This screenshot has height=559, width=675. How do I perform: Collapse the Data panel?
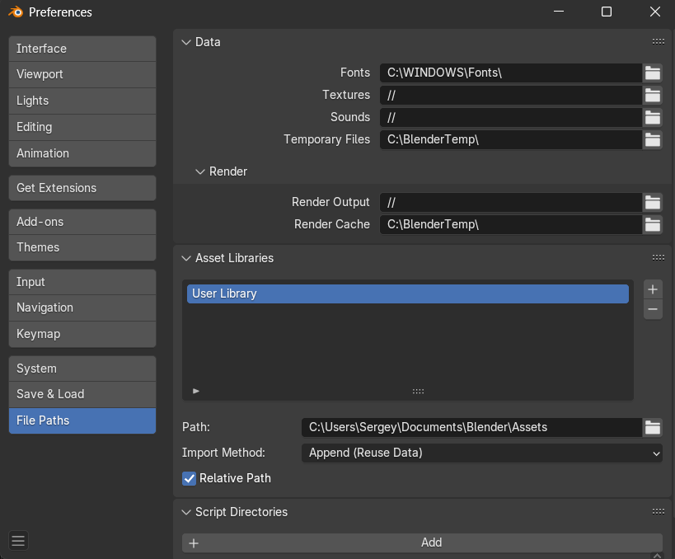point(186,42)
